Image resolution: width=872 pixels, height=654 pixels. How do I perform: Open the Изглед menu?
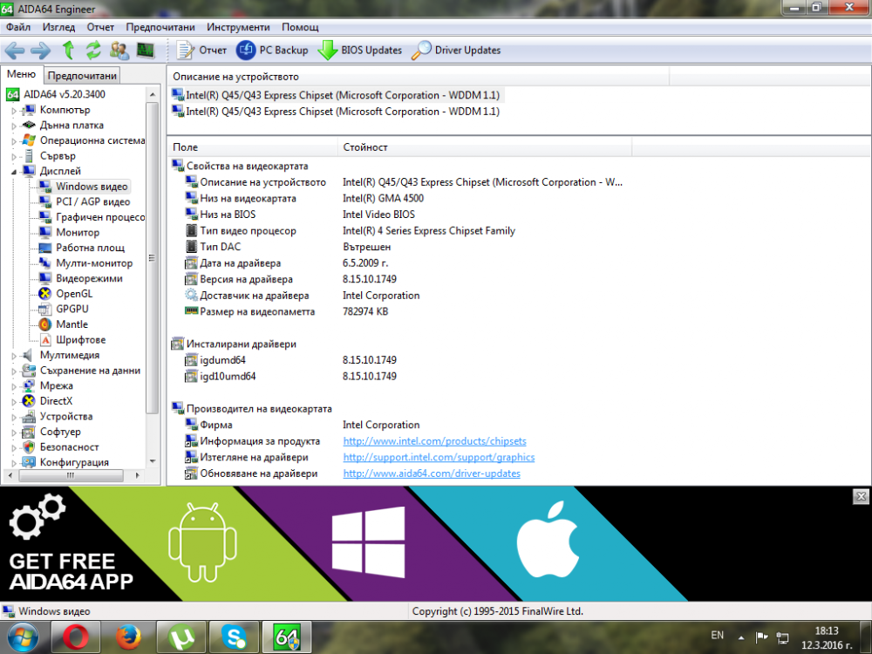58,27
